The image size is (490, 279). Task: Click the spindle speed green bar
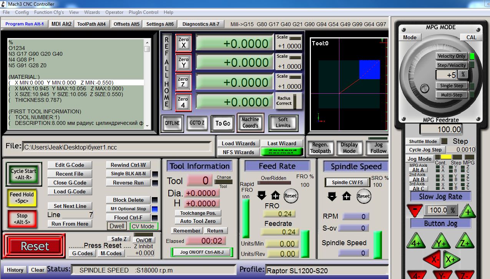click(x=377, y=244)
